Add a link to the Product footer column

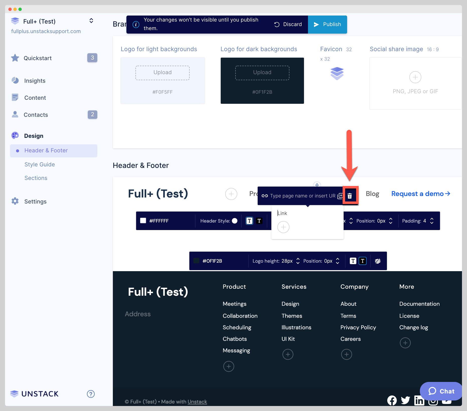click(x=228, y=366)
